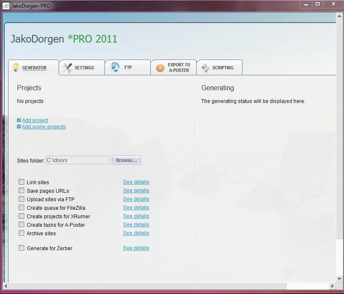Enable Upload sites via FTP
This screenshot has width=344, height=294.
[x=21, y=199]
